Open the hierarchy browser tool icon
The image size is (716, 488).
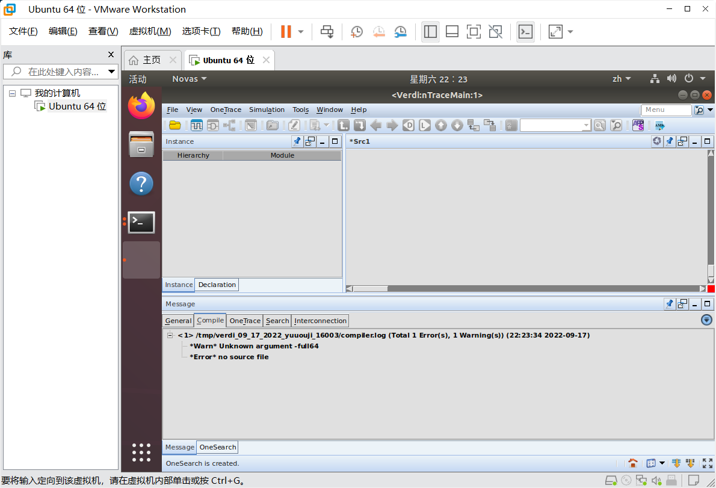pyautogui.click(x=229, y=125)
